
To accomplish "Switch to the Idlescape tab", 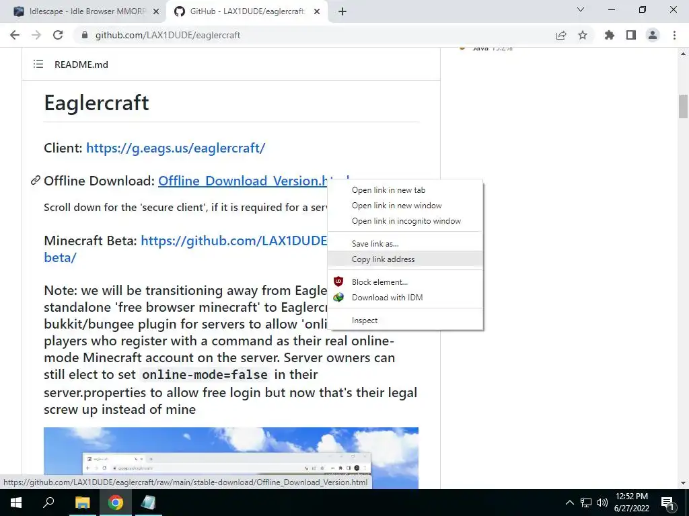I will pos(83,11).
